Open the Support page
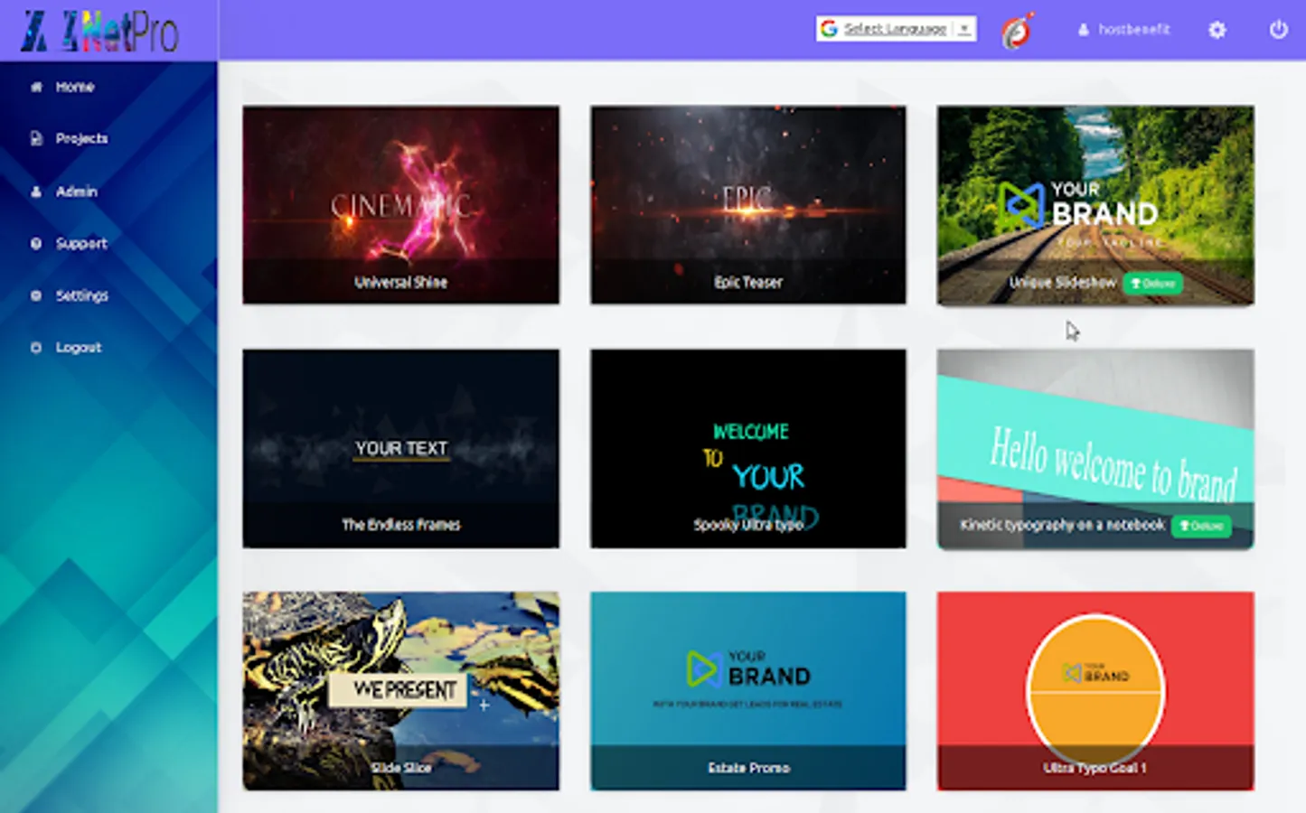1306x813 pixels. pyautogui.click(x=81, y=243)
